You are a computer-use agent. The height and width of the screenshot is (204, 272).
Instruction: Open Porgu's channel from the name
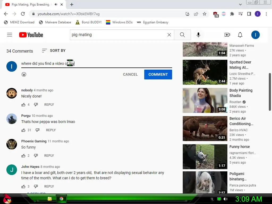(26, 116)
